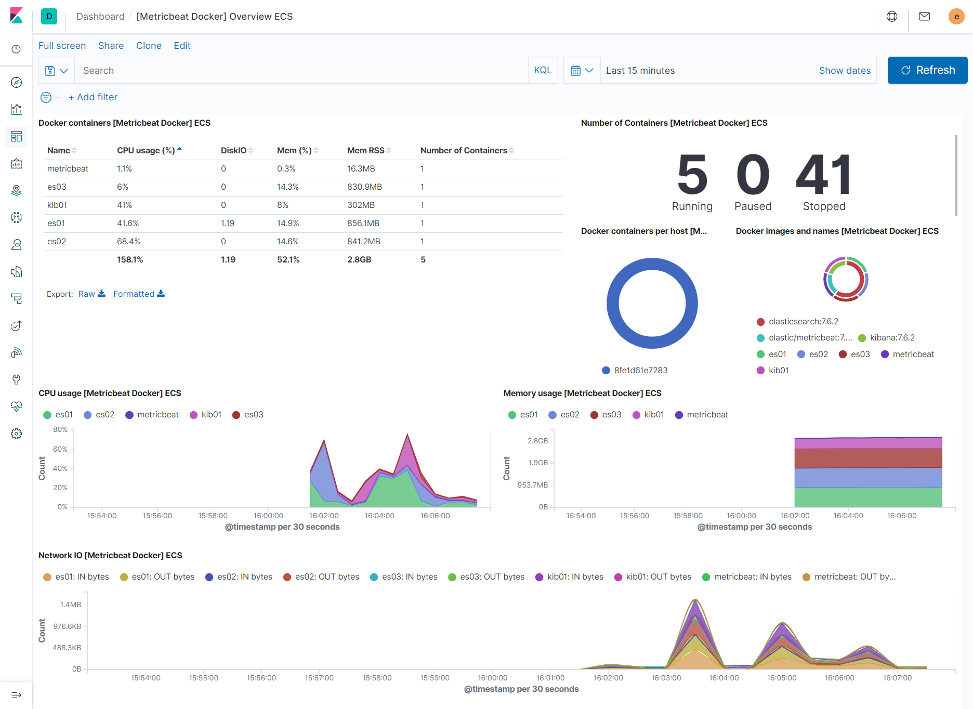Open the date quick menu calendar dropdown
Viewport: 973px width, 709px height.
pyautogui.click(x=582, y=71)
